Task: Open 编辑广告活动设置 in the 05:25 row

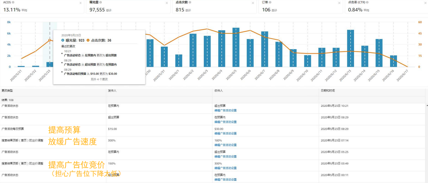Action: (x=225, y=156)
